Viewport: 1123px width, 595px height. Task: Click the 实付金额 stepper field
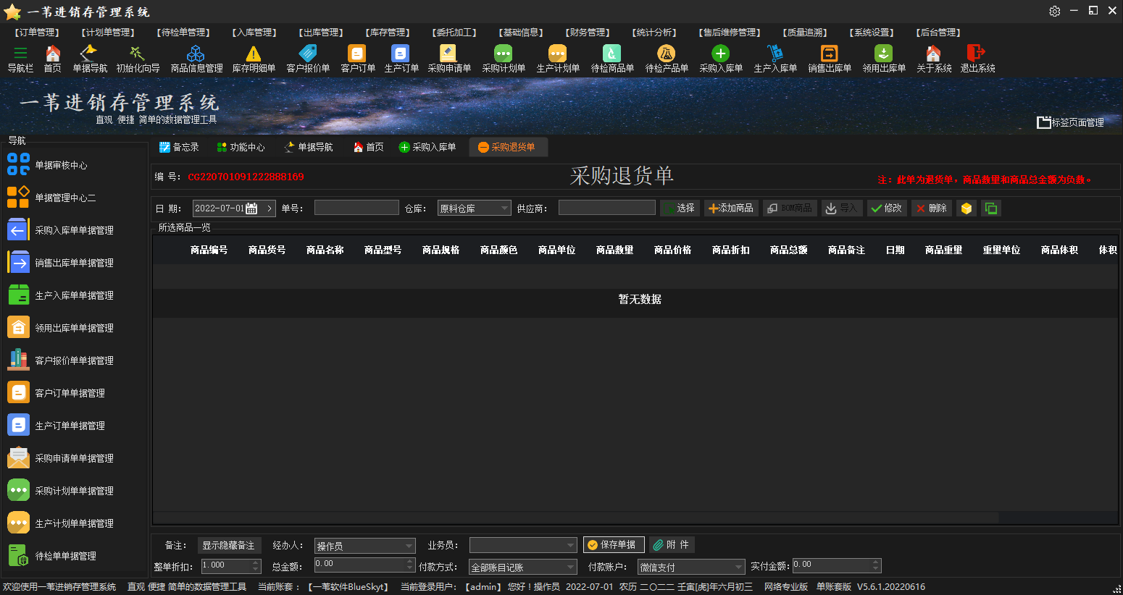point(837,565)
